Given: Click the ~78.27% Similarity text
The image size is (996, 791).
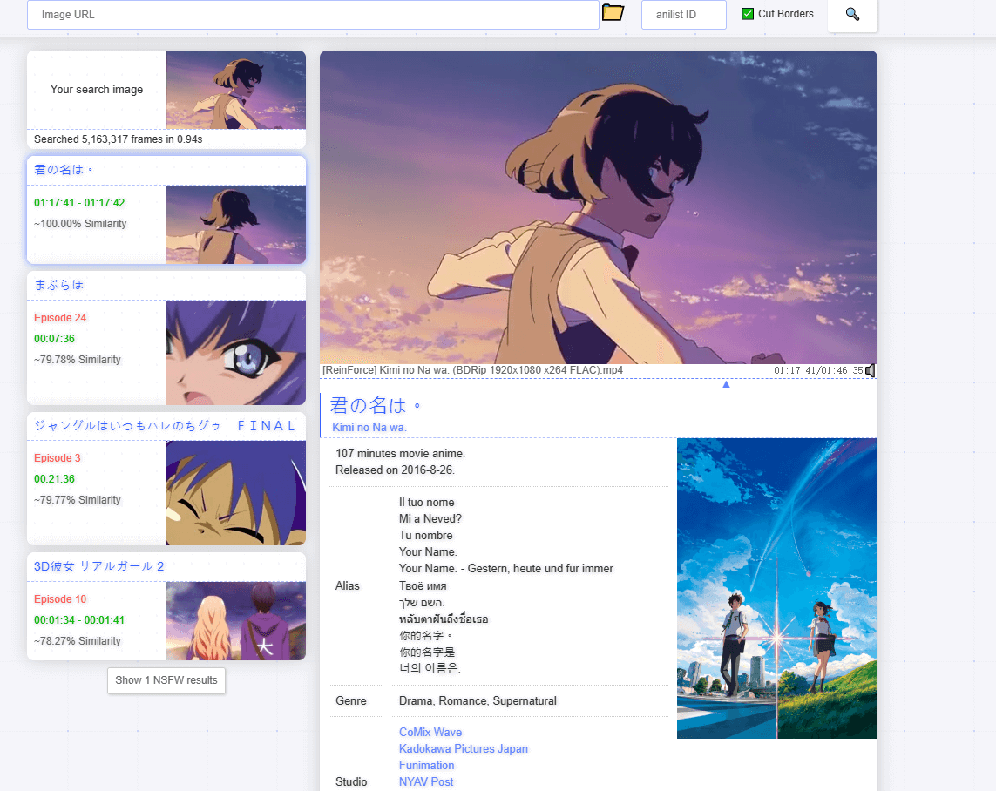Looking at the screenshot, I should click(x=78, y=641).
